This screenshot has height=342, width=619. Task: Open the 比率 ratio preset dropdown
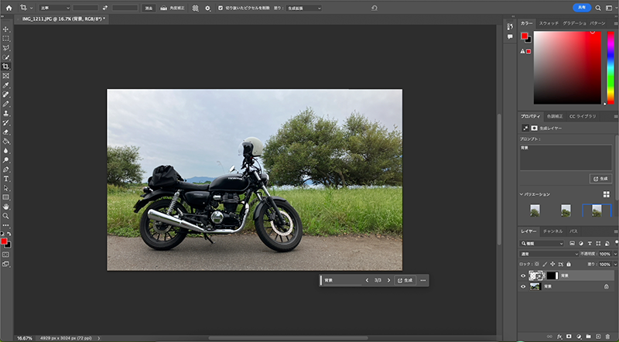tap(54, 8)
